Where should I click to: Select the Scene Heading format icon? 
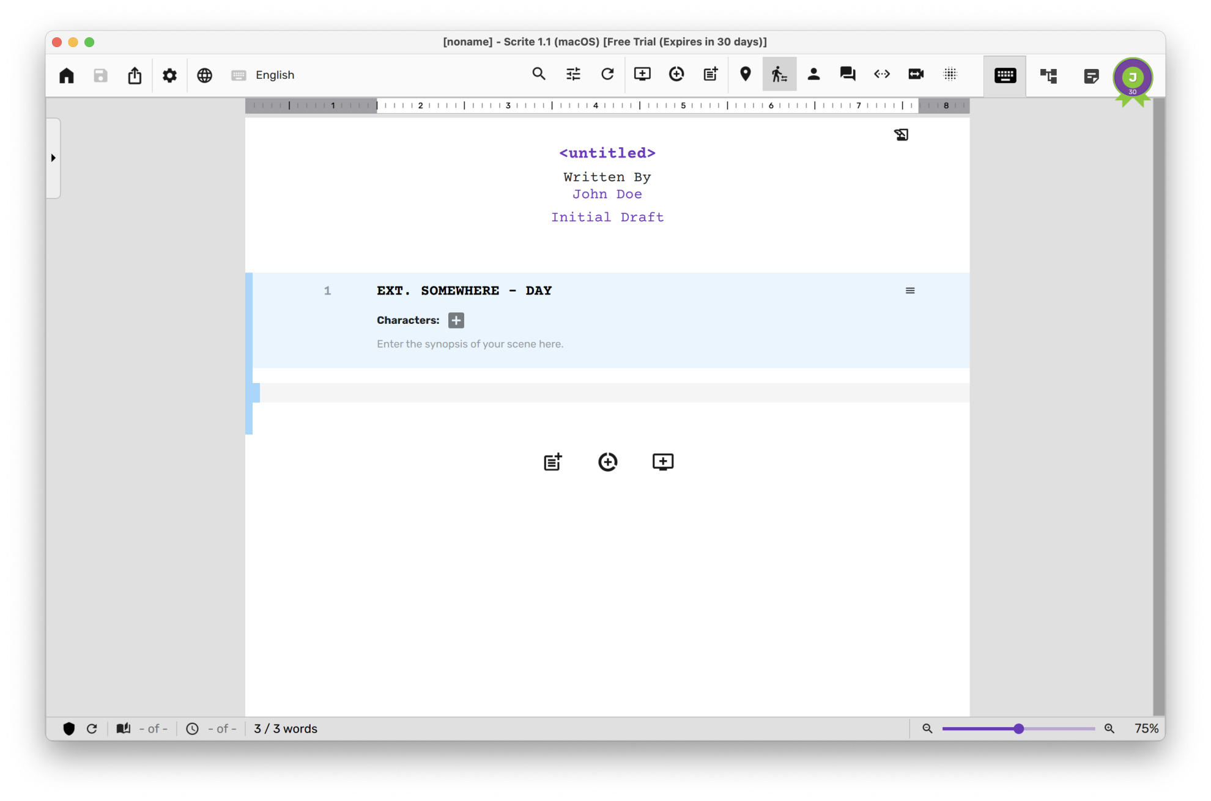746,75
